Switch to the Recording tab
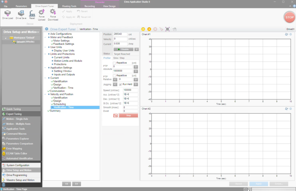Image resolution: width=296 pixels, height=191 pixels. click(90, 6)
